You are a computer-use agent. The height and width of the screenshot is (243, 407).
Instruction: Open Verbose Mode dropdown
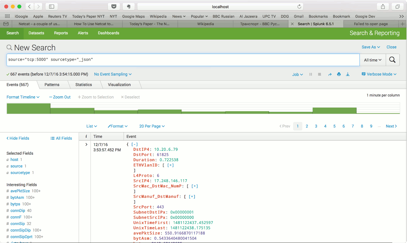coord(379,74)
